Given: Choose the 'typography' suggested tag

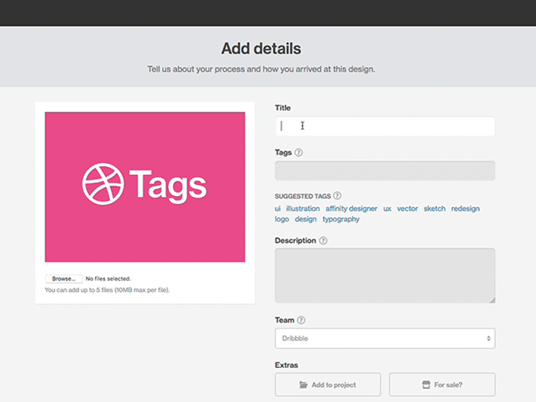Looking at the screenshot, I should coord(340,219).
